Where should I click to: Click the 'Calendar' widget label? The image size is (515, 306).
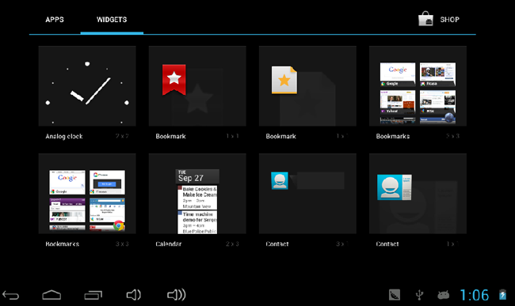point(169,244)
